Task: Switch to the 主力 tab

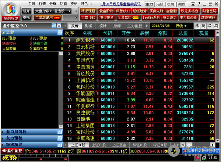Action: click(x=149, y=4)
